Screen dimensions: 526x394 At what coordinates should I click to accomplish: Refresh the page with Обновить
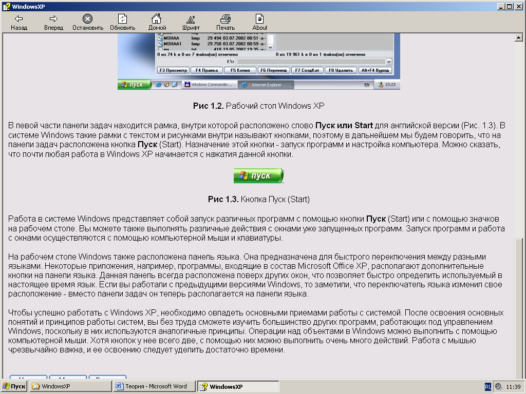122,23
